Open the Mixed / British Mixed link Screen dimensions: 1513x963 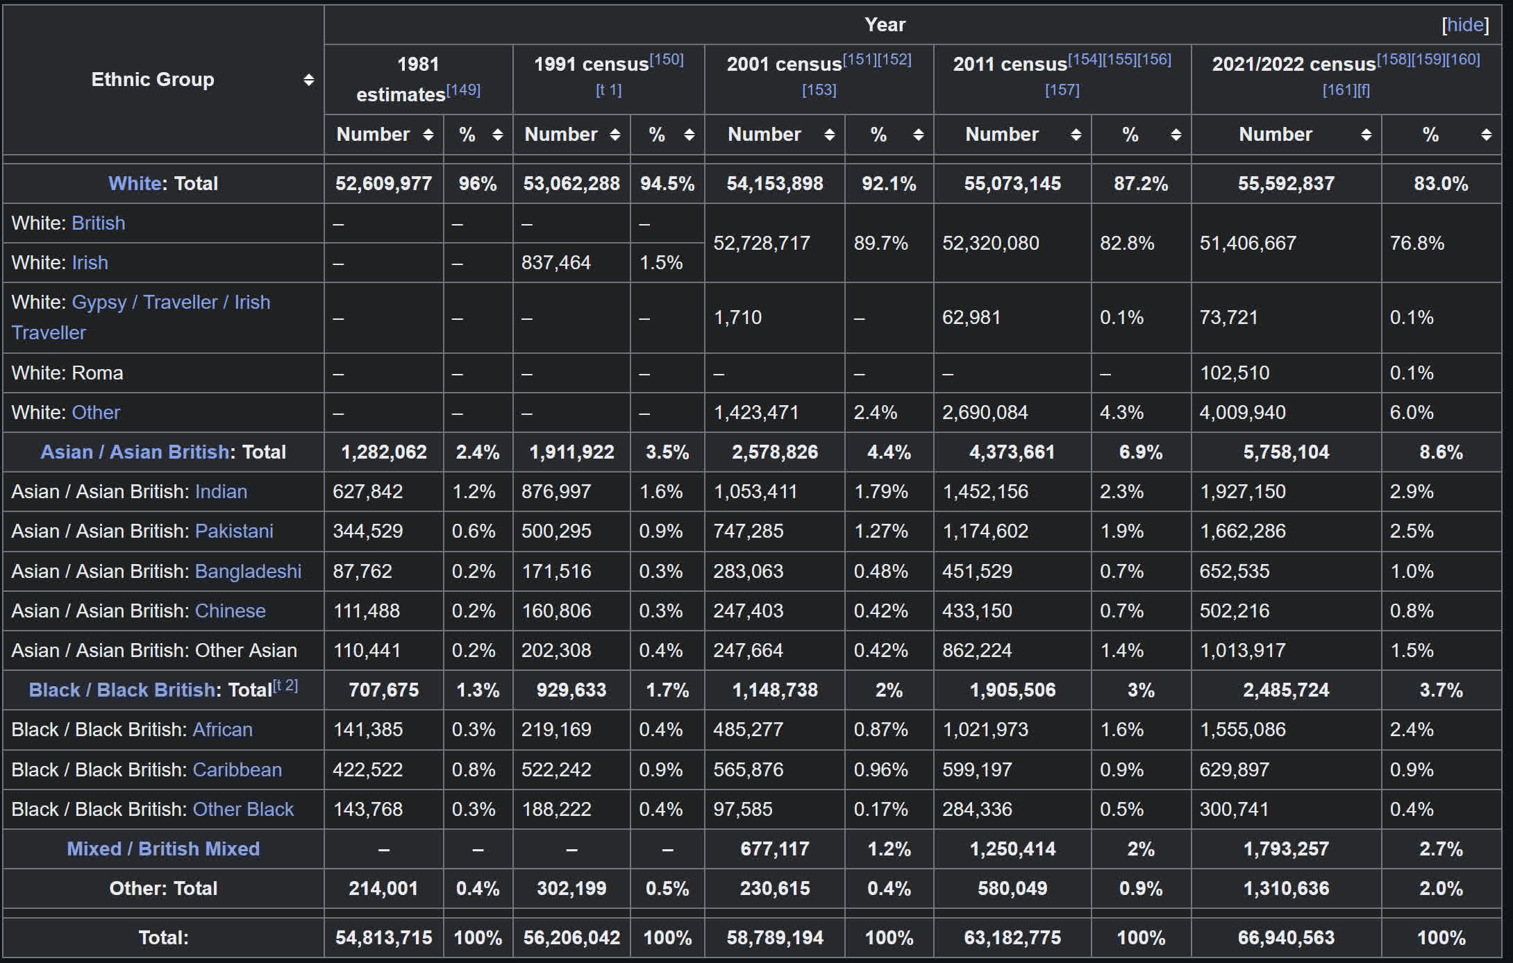[163, 849]
